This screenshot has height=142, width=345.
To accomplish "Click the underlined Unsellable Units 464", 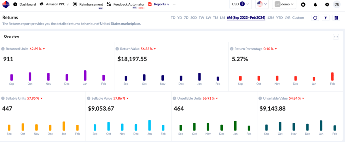I will click(179, 109).
